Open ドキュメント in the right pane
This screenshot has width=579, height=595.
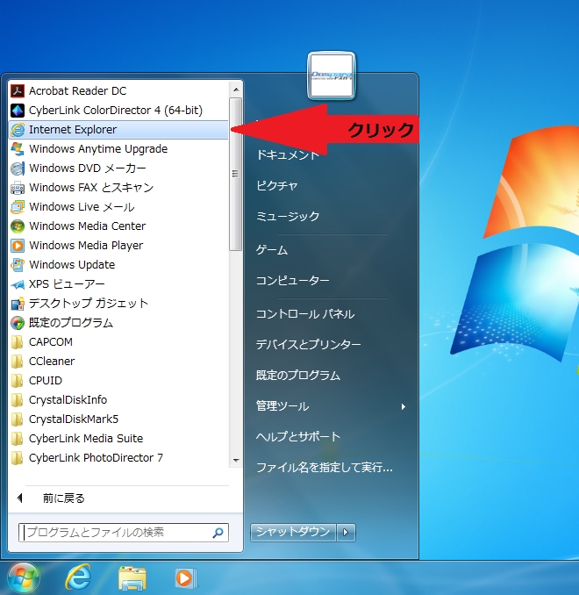tap(288, 154)
